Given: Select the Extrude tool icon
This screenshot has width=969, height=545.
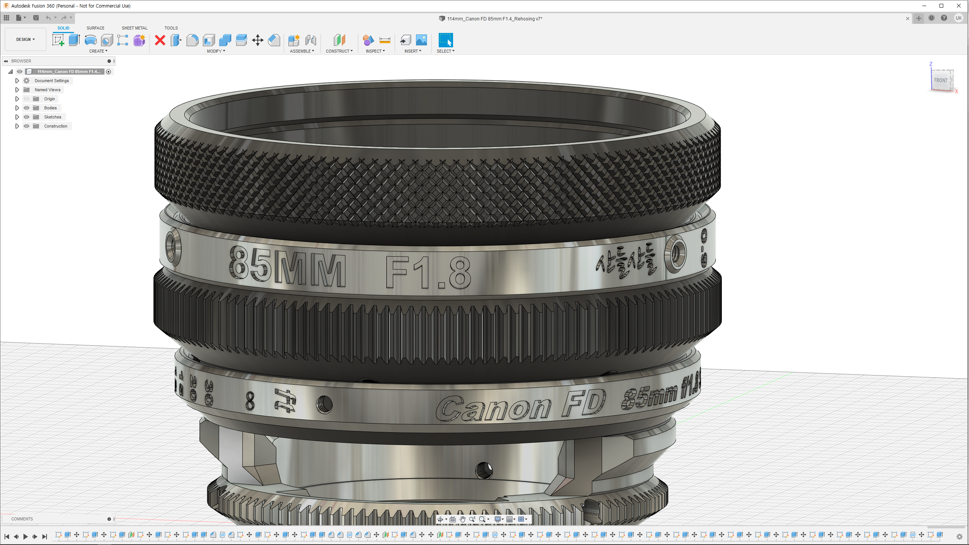Looking at the screenshot, I should tap(74, 40).
